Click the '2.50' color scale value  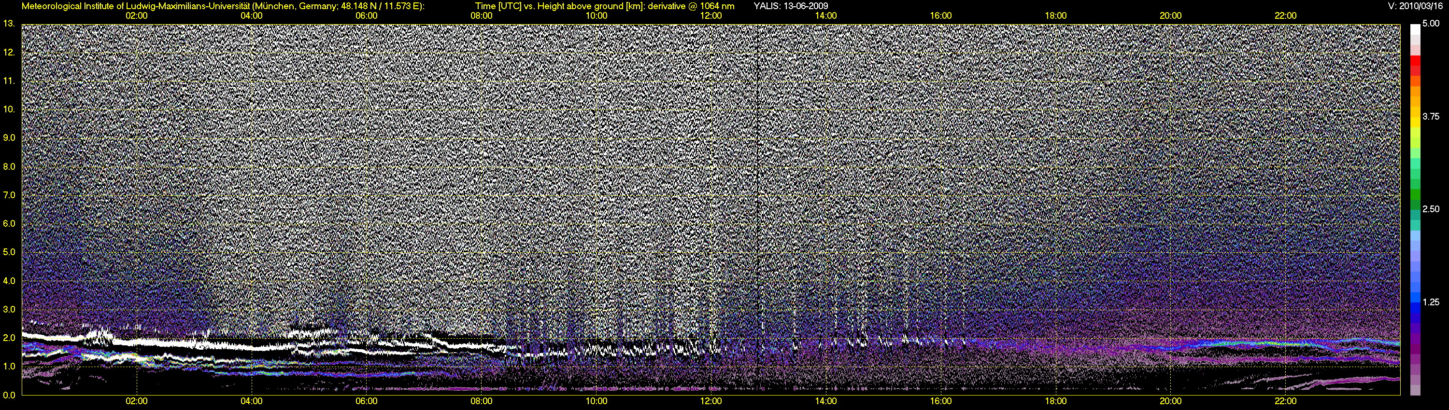(1431, 209)
